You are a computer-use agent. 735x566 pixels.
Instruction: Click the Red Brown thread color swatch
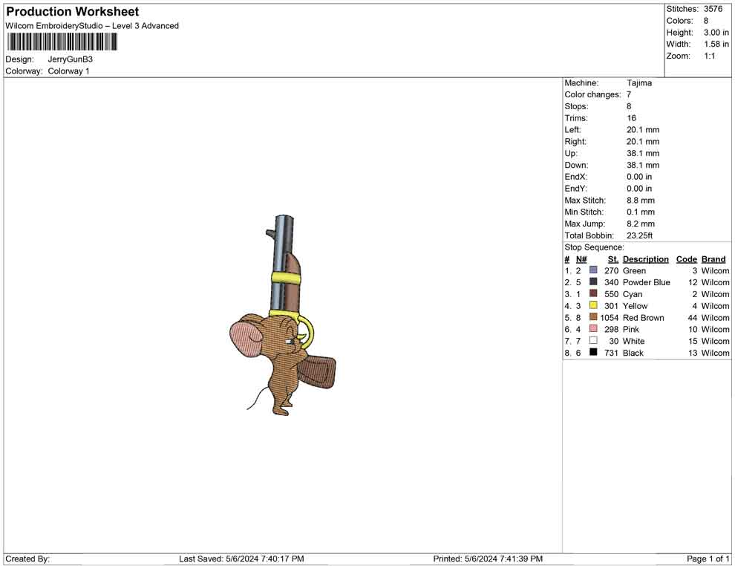pyautogui.click(x=593, y=317)
